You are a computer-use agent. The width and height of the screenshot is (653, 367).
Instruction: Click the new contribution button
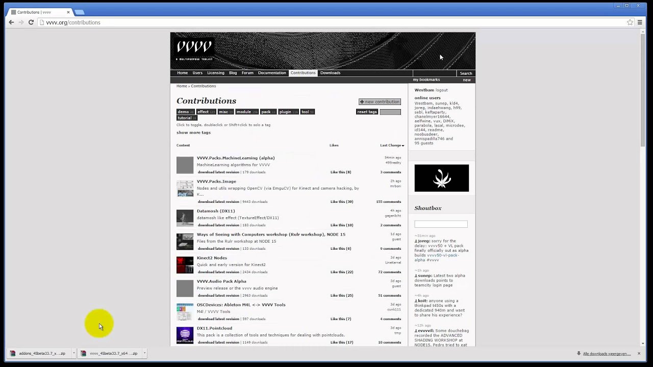click(x=380, y=102)
